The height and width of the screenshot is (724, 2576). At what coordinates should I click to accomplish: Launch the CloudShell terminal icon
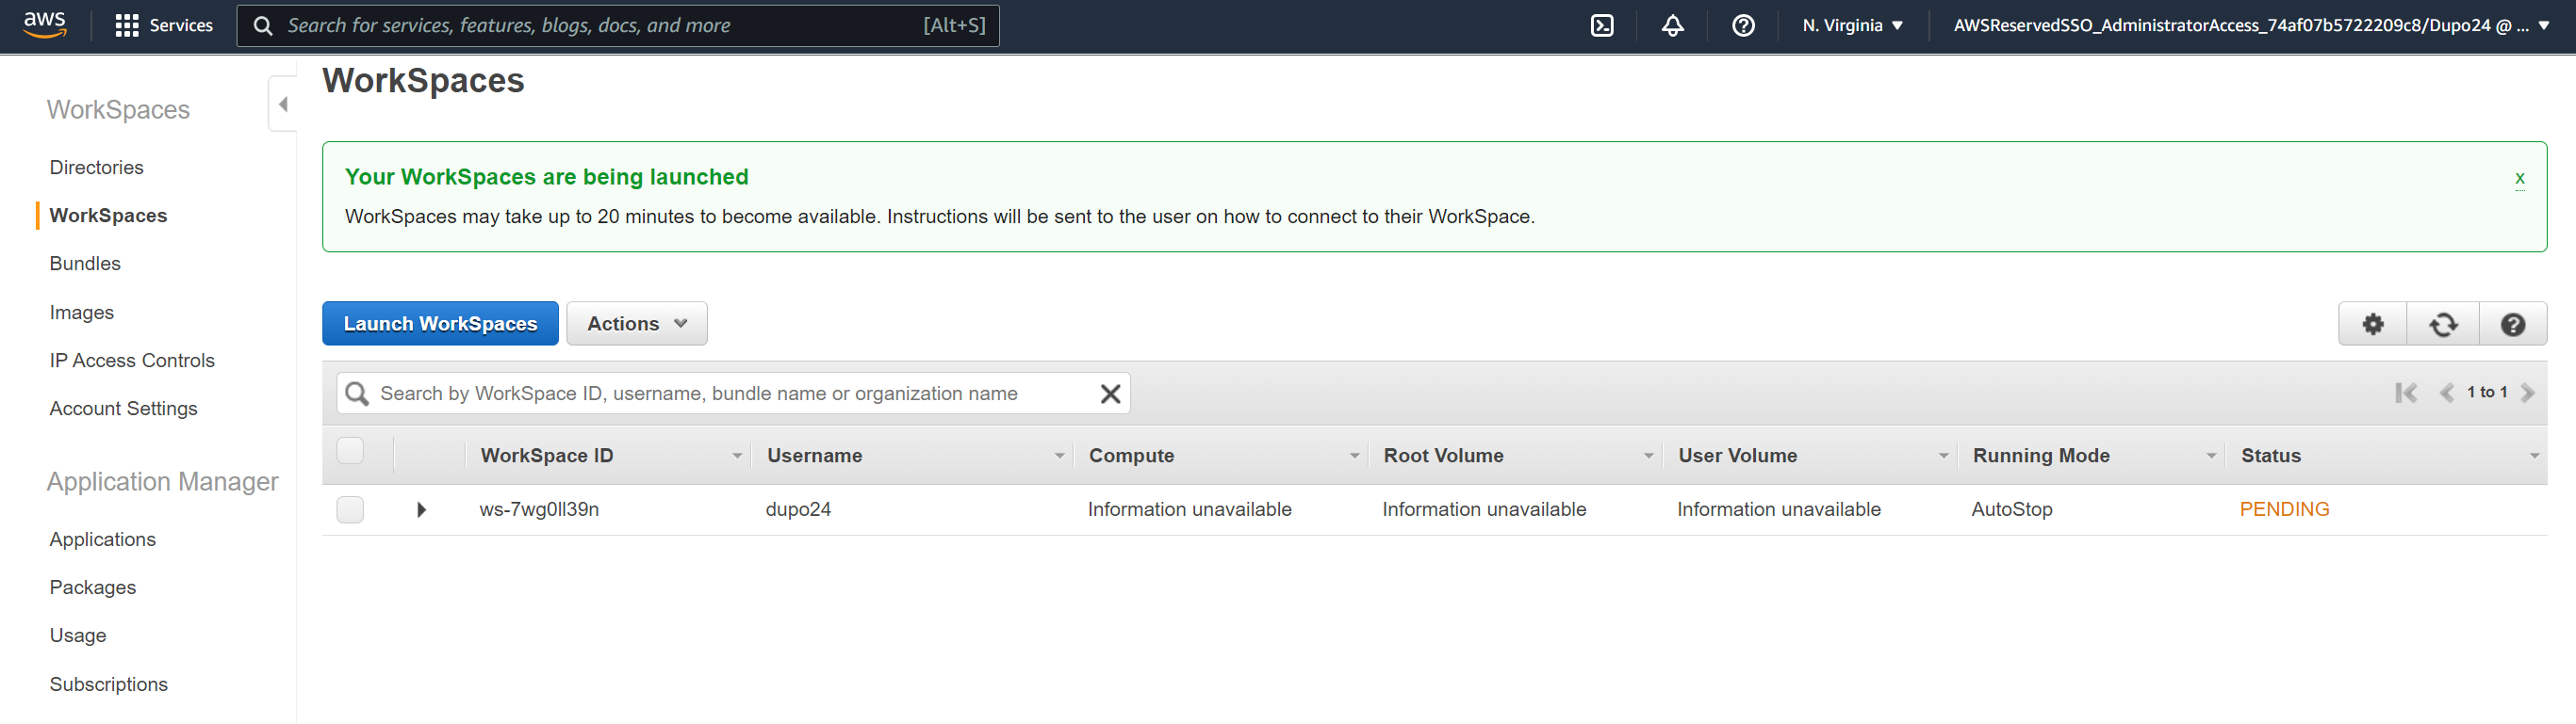click(1602, 26)
